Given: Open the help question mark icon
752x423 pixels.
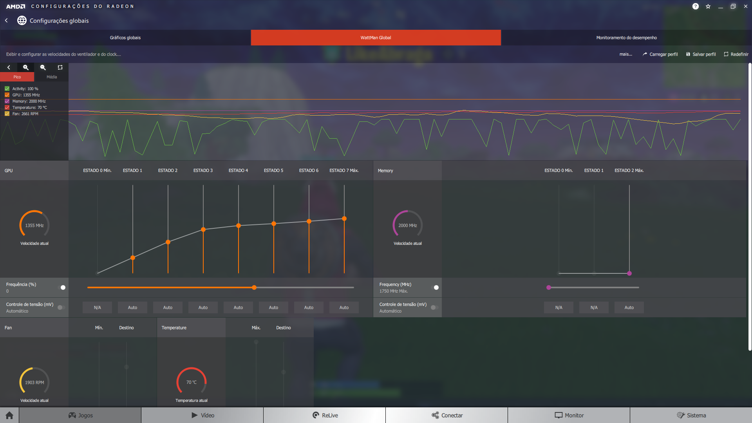Looking at the screenshot, I should pos(696,6).
